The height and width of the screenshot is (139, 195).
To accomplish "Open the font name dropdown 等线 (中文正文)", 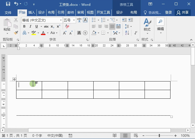I will (61, 20).
